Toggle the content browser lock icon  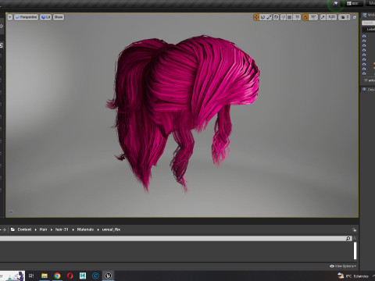pyautogui.click(x=354, y=229)
